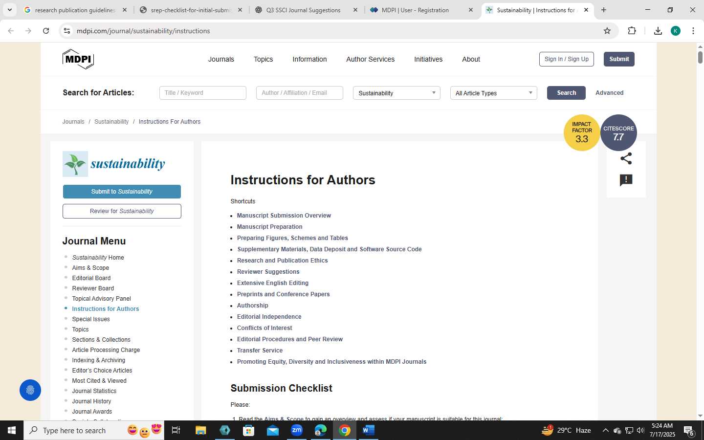Bookmark this page with the star icon
704x440 pixels.
point(607,31)
